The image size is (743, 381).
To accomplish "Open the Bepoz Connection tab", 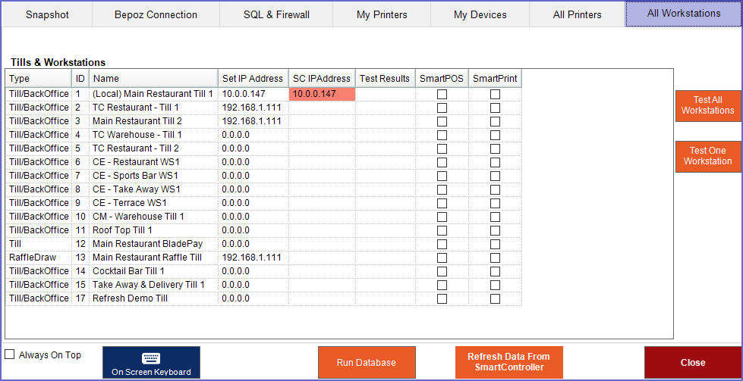I will (156, 14).
